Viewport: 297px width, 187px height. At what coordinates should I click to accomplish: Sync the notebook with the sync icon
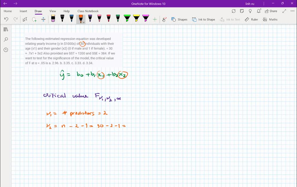pyautogui.click(x=234, y=11)
